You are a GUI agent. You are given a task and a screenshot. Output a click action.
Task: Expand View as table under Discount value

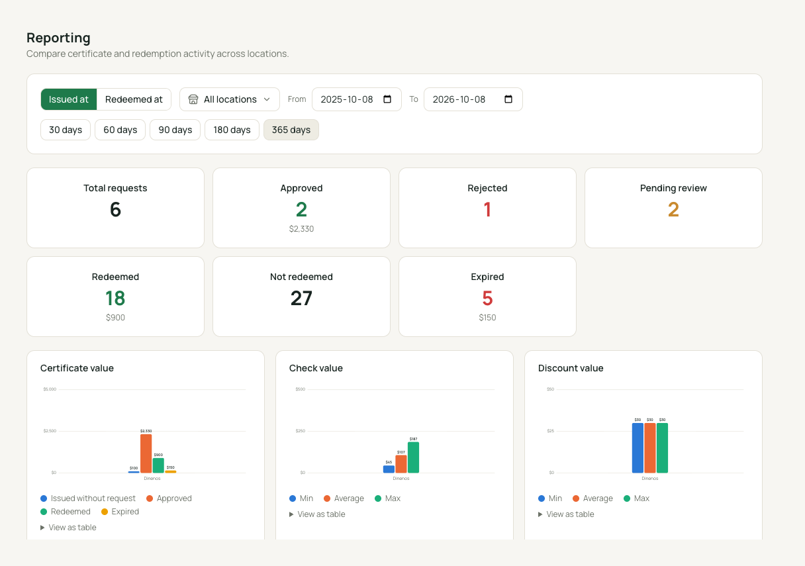point(566,514)
